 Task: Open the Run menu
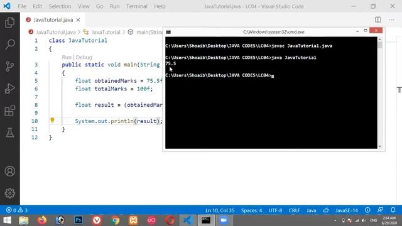click(x=114, y=6)
